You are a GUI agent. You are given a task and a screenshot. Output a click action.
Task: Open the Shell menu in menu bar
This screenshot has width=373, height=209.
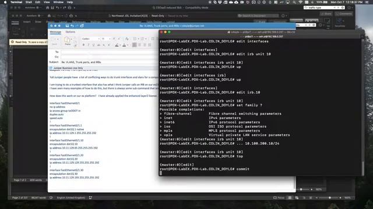(x=29, y=2)
